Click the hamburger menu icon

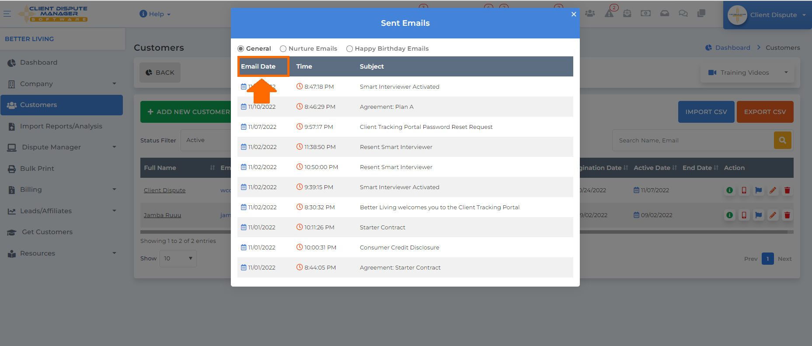[7, 14]
